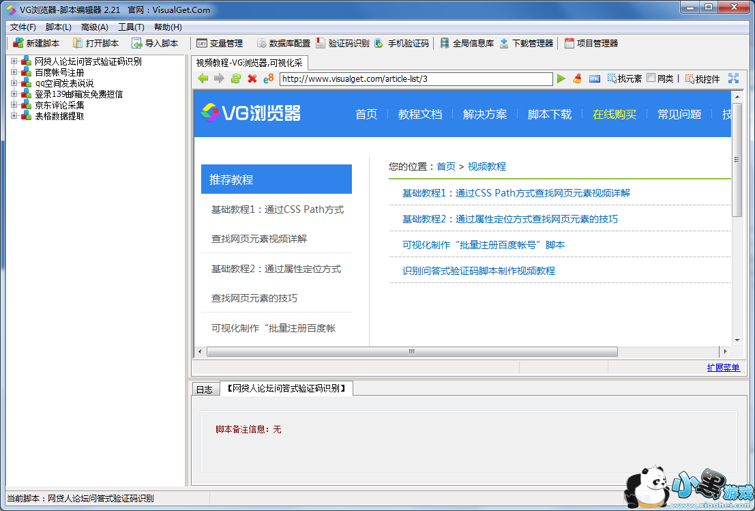Click the e8 browser mode icon
The height and width of the screenshot is (511, 755).
point(268,78)
